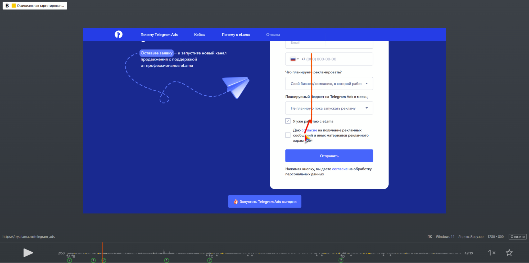Click 'согласие' link for personal data processing

[x=340, y=169]
